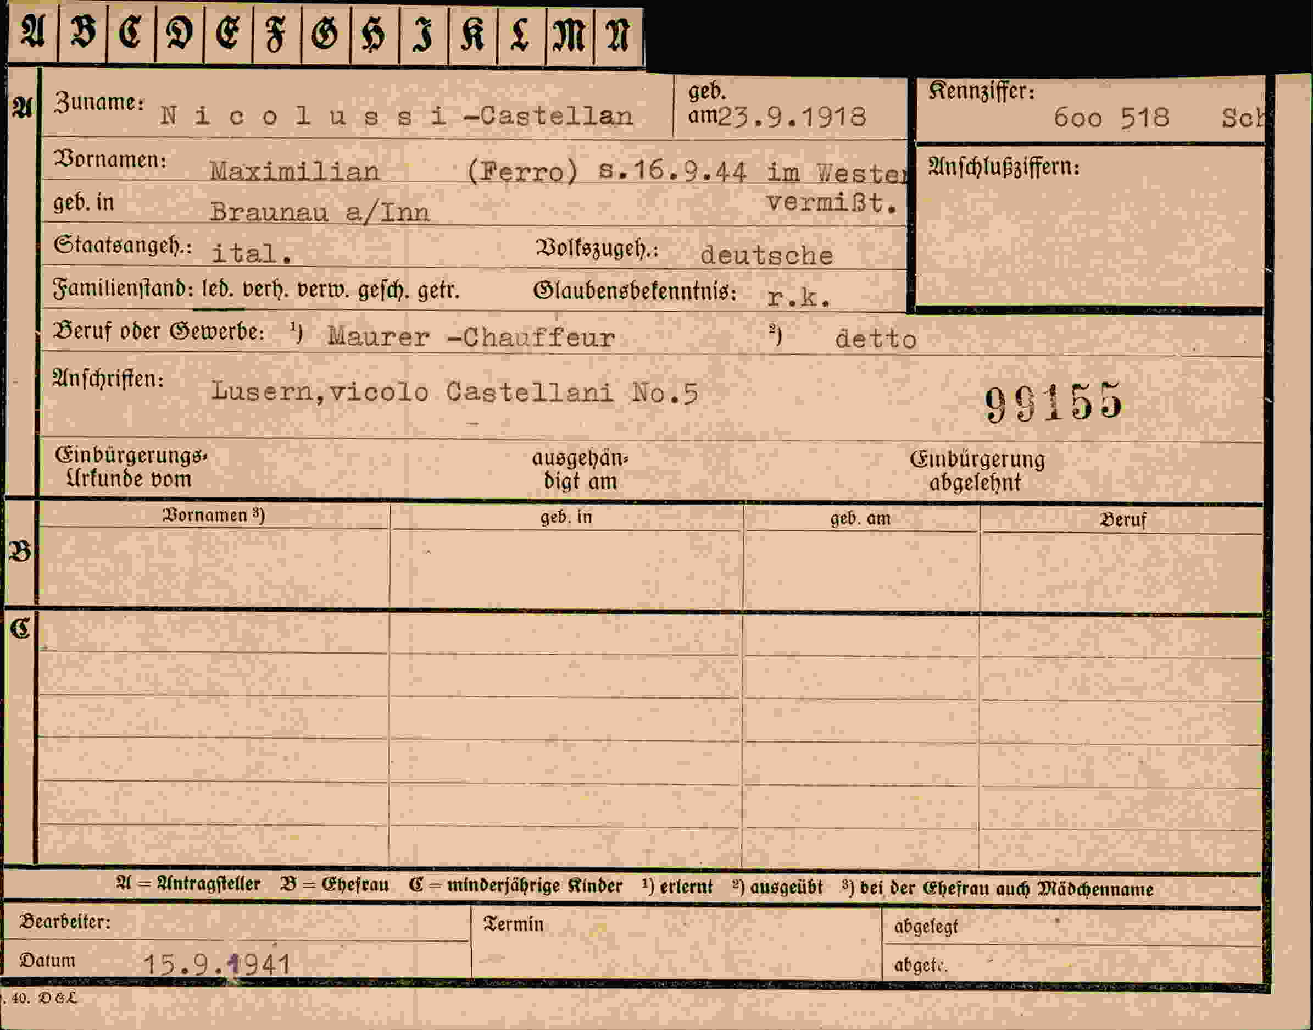
Task: Click the 'Termin' label
Action: pyautogui.click(x=514, y=924)
